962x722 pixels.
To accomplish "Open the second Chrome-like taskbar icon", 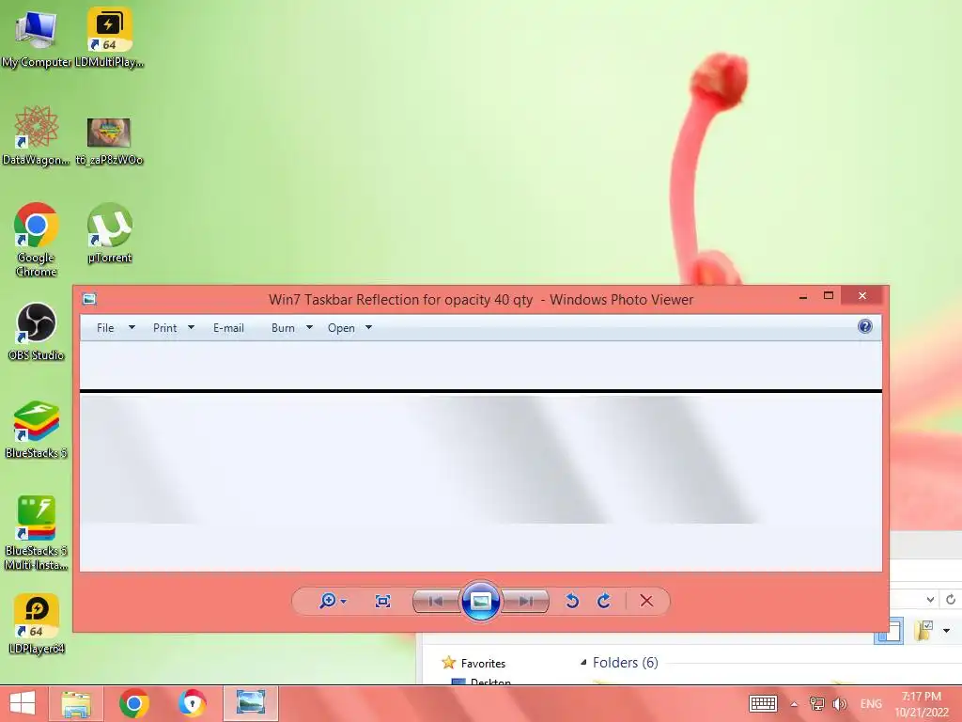I will 192,703.
